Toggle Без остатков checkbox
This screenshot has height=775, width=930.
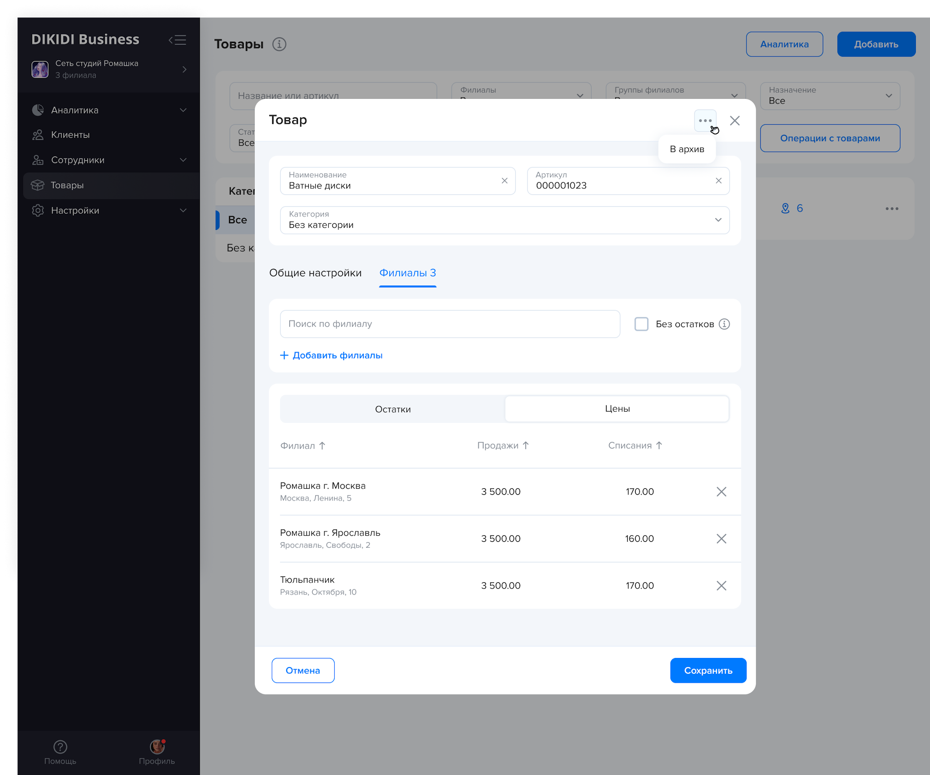point(641,324)
